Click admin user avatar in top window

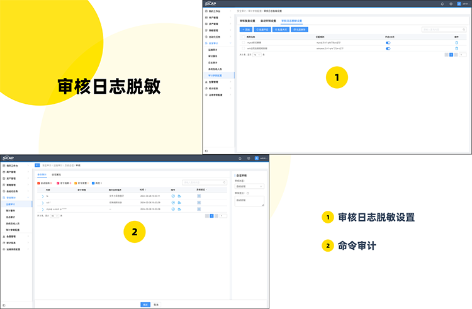[x=460, y=4]
